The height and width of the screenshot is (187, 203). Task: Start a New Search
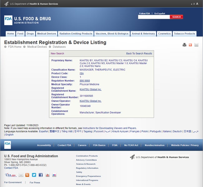click(57, 53)
